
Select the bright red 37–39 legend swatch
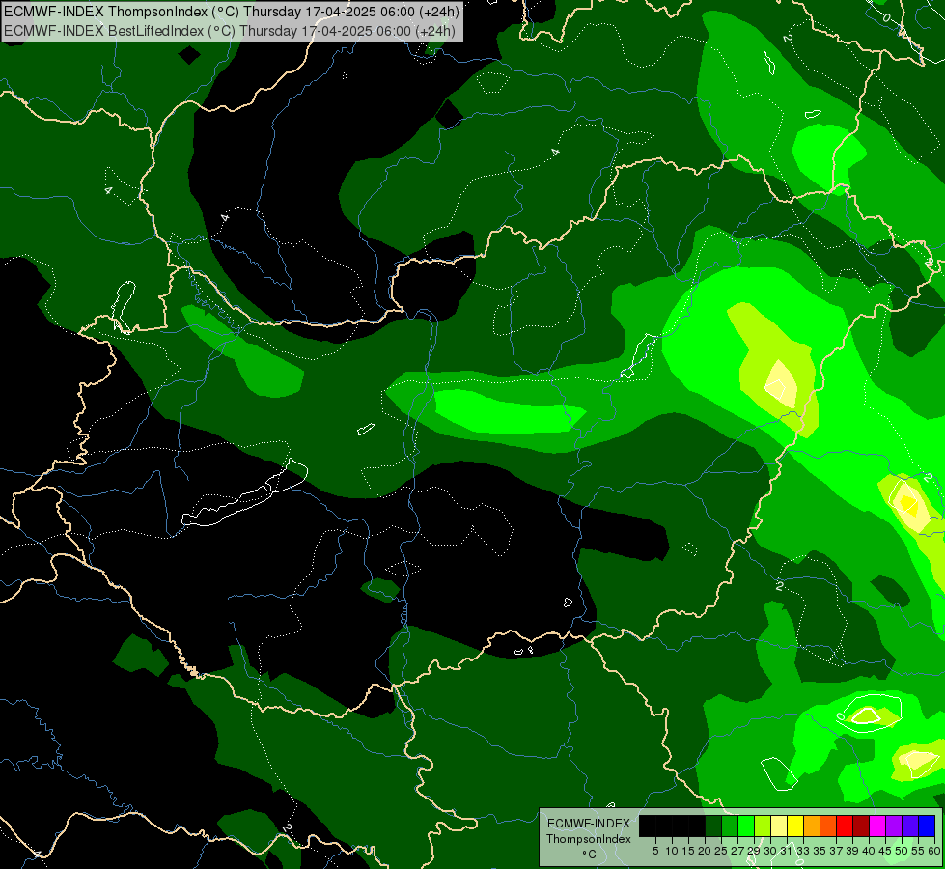(x=845, y=826)
